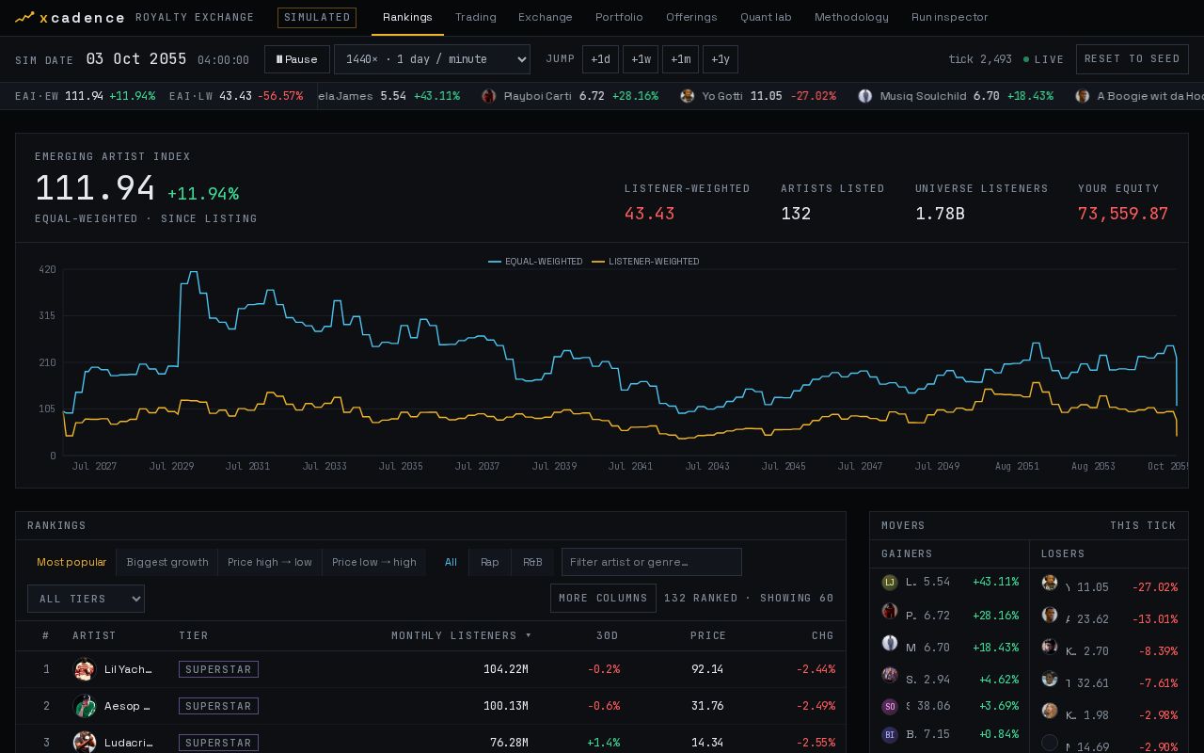
Task: Click Lil Yachty's avatar in the rankings
Action: (x=85, y=669)
